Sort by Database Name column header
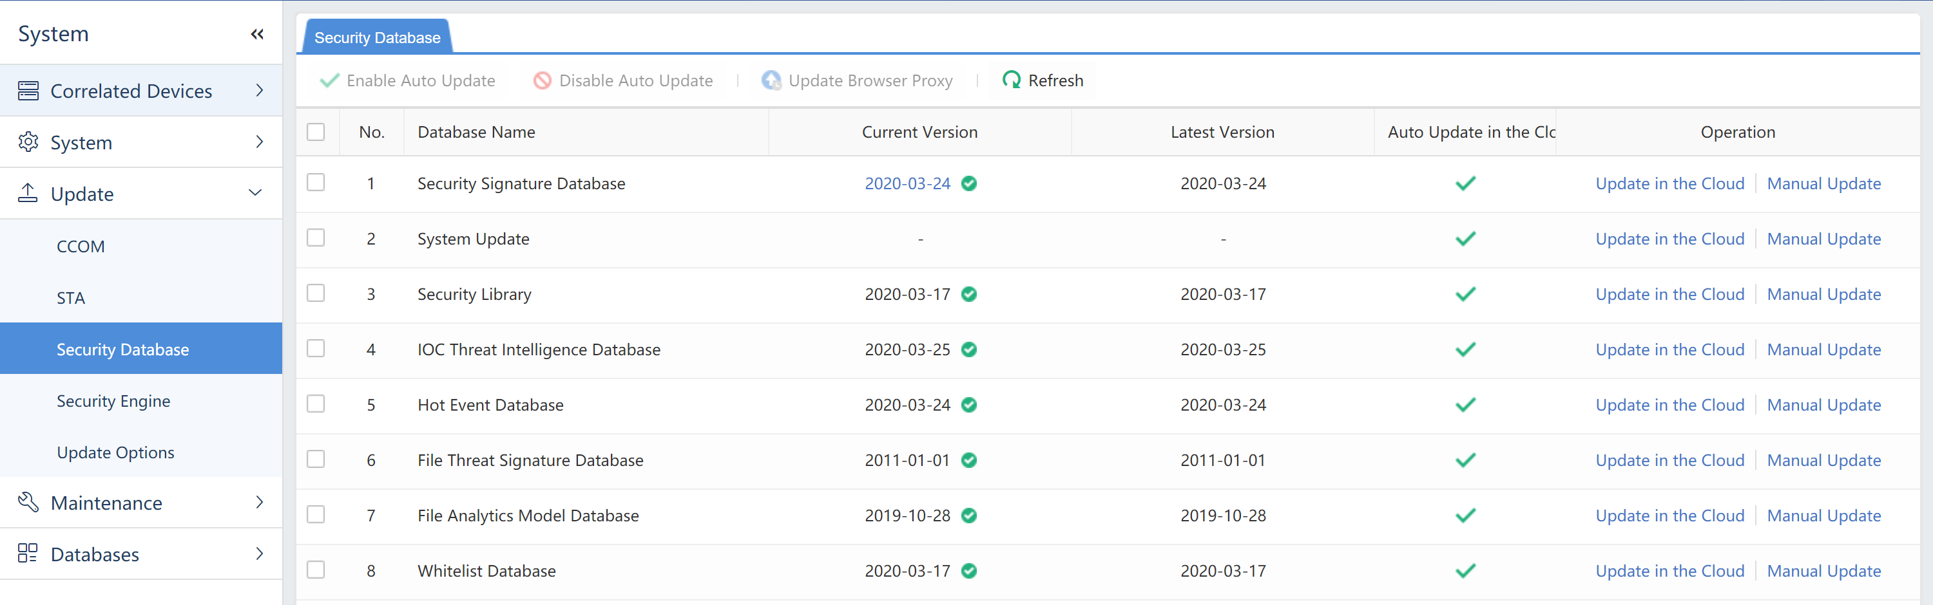This screenshot has height=605, width=1933. 477,132
